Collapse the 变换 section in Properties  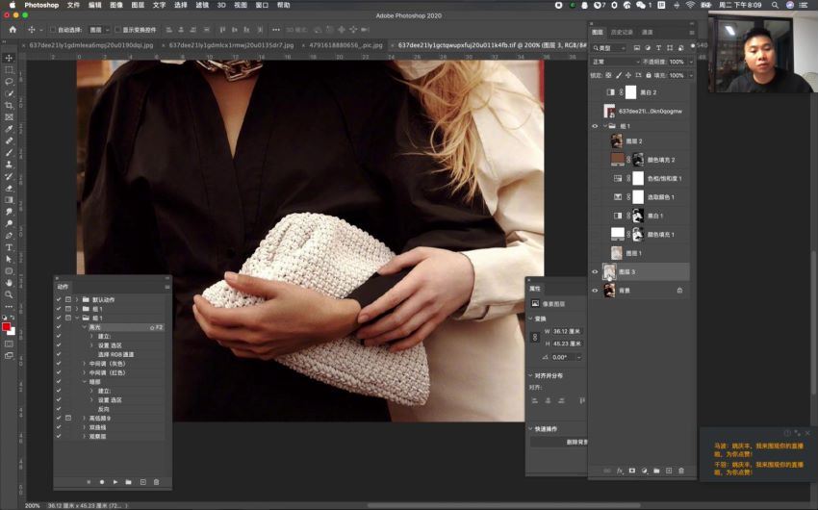[x=531, y=319]
